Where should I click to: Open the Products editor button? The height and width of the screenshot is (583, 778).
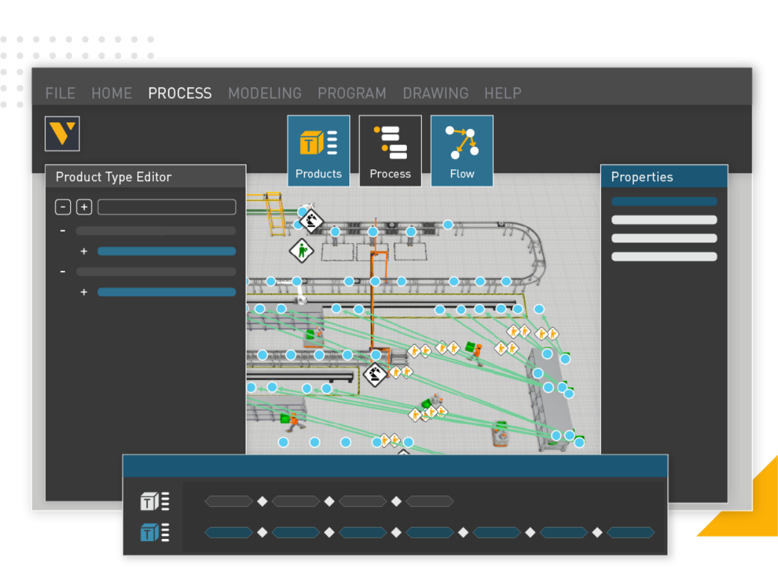point(318,151)
